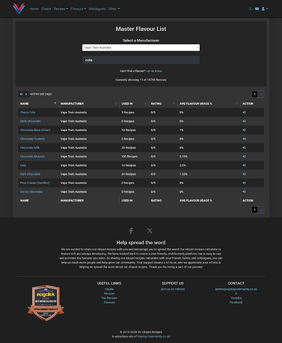Open the Pina Colada (OneShot) flavour link
282x343 pixels.
(35, 182)
